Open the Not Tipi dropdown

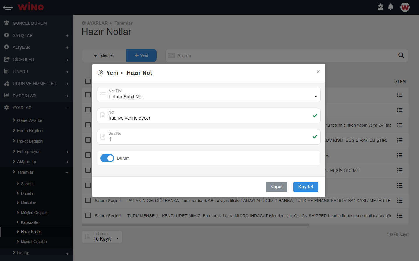coord(208,95)
